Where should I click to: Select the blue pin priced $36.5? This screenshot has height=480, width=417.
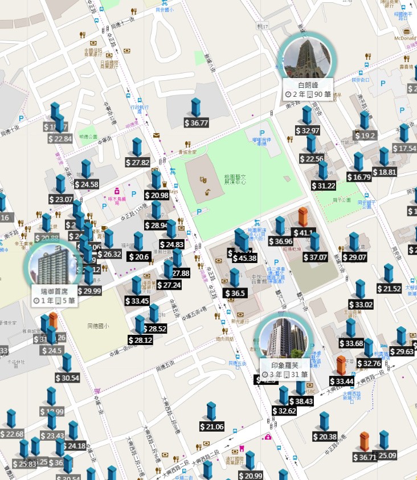234,278
